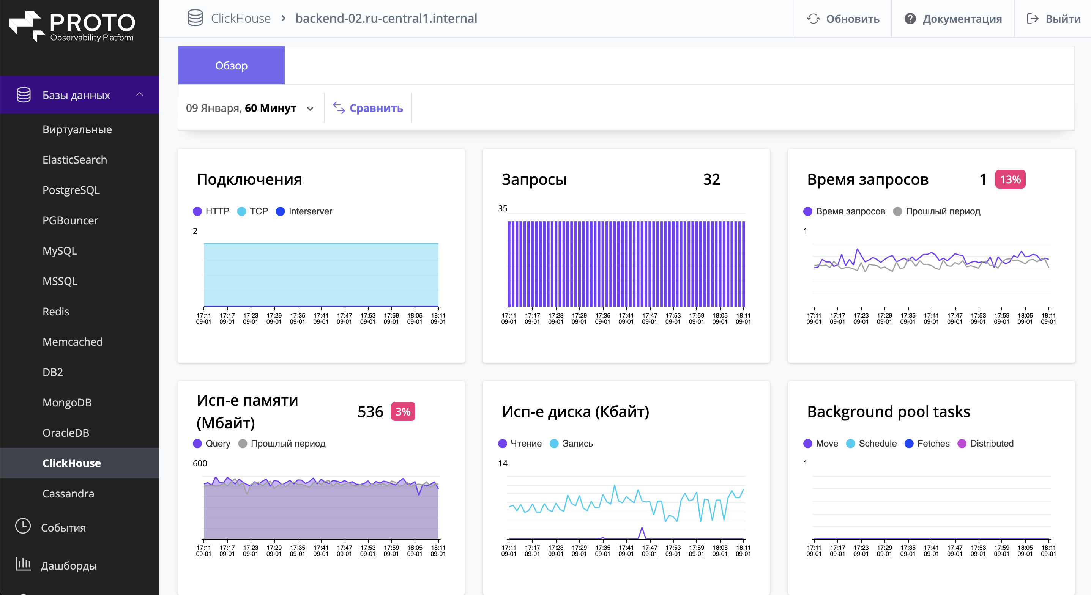Select the Обзор tab

(231, 66)
